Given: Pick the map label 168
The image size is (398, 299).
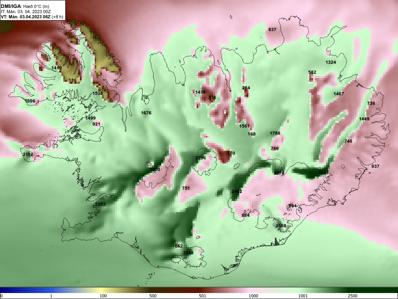Looking at the screenshot, I should (x=252, y=134).
